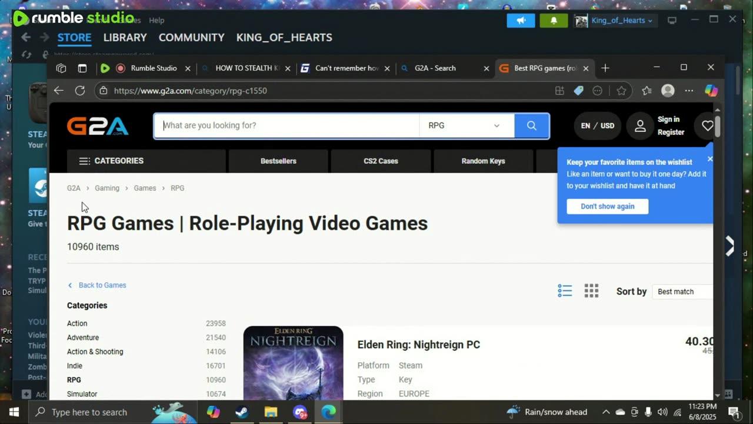Image resolution: width=753 pixels, height=424 pixels.
Task: Click Don't show again button
Action: [x=608, y=206]
